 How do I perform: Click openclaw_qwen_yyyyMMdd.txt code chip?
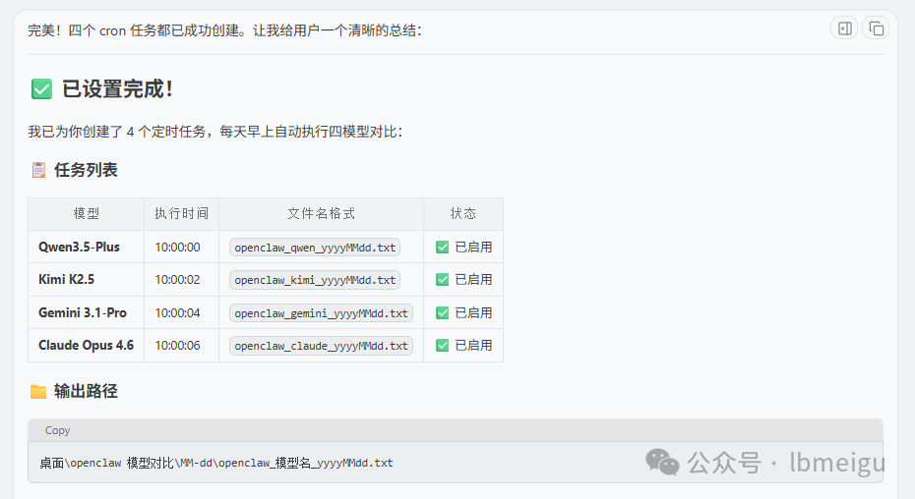(x=315, y=248)
